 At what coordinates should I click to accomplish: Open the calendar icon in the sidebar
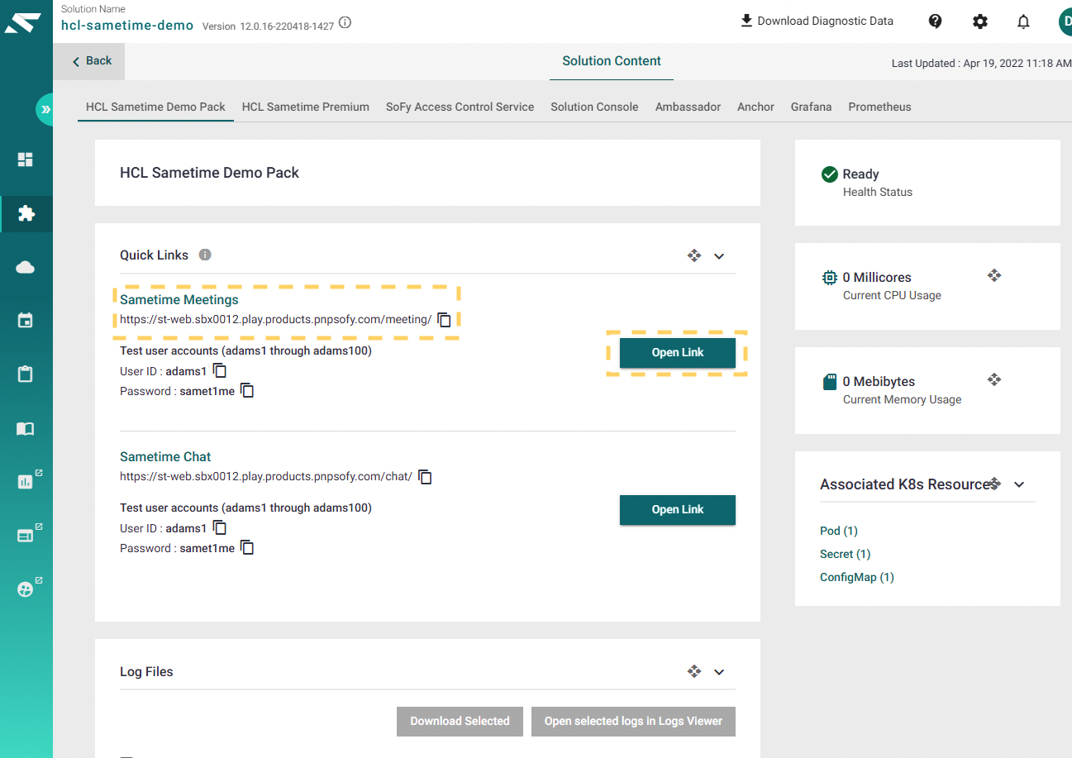pyautogui.click(x=26, y=321)
